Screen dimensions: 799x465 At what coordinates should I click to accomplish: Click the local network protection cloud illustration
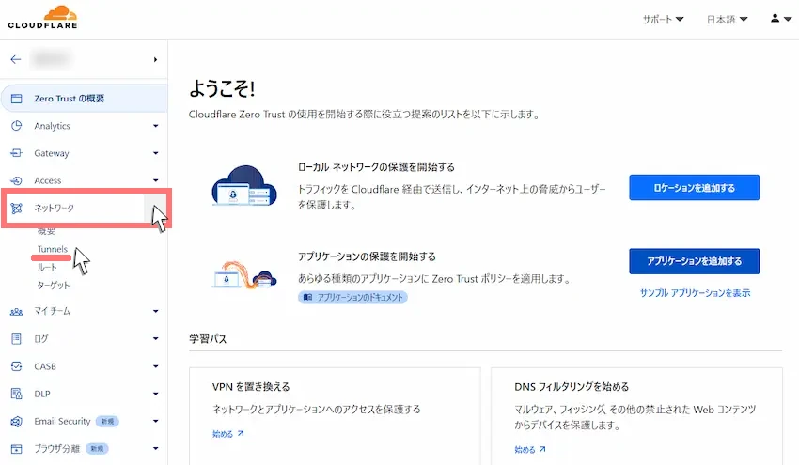[x=244, y=186]
